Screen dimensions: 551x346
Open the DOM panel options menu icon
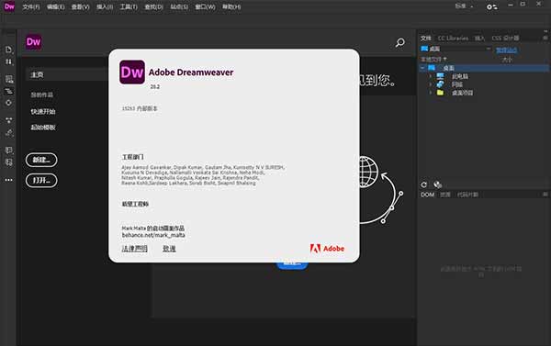click(545, 195)
